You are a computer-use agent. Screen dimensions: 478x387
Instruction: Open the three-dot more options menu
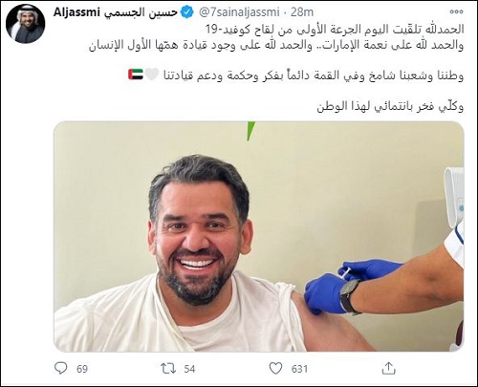pos(456,11)
